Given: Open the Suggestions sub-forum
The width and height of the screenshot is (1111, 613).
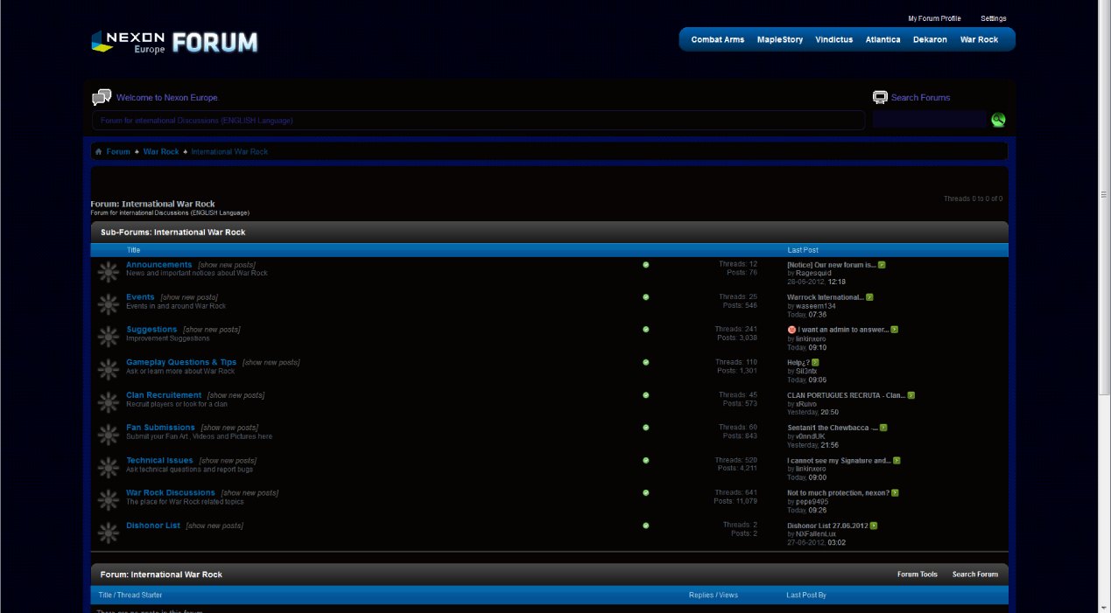Looking at the screenshot, I should pos(151,330).
